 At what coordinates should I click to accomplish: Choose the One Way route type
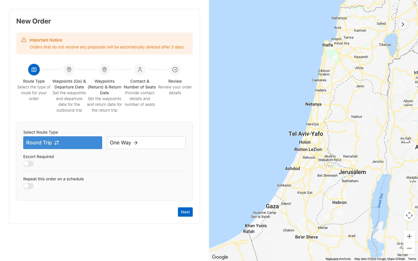146,143
